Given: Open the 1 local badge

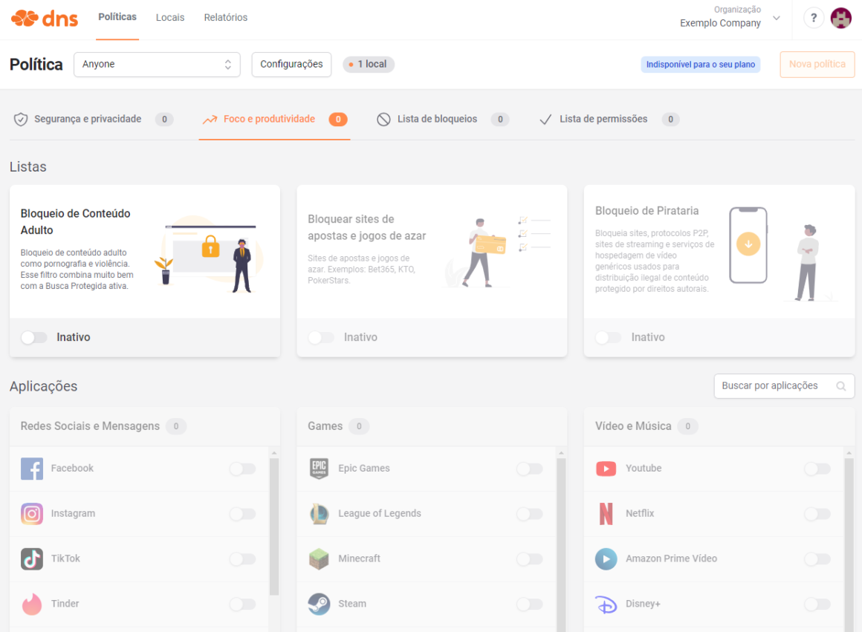Looking at the screenshot, I should [x=369, y=65].
